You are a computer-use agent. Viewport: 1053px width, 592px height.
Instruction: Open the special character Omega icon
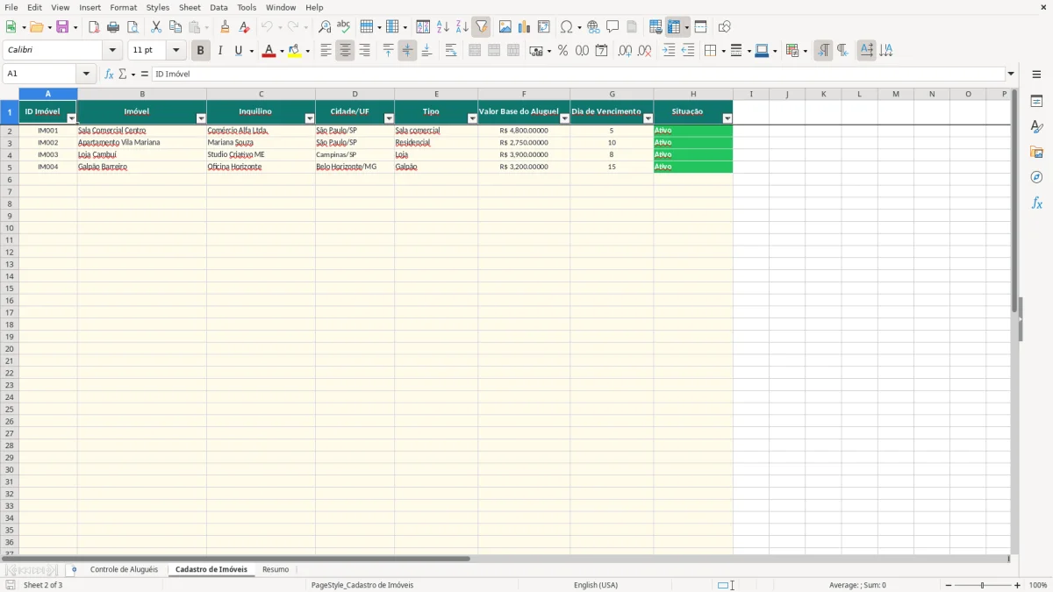[567, 27]
